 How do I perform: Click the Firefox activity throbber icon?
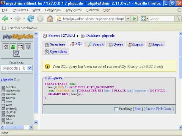tap(179, 10)
